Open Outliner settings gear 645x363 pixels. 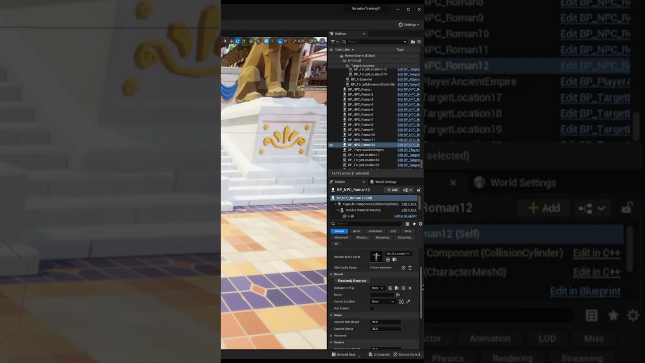tap(419, 42)
